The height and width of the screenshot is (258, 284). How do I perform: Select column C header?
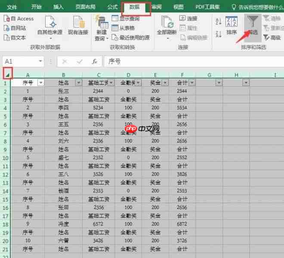click(x=99, y=75)
